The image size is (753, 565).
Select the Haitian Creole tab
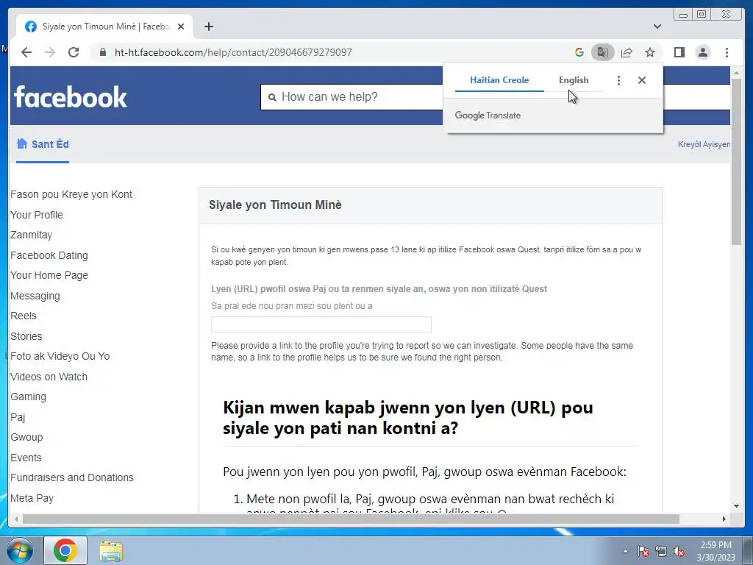[x=499, y=80]
